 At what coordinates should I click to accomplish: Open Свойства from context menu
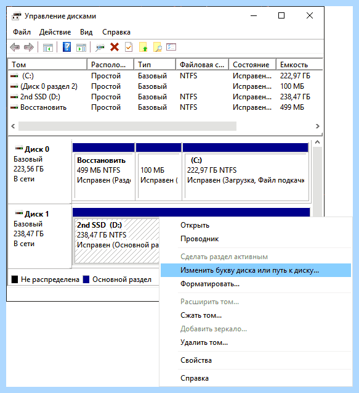tap(256, 360)
